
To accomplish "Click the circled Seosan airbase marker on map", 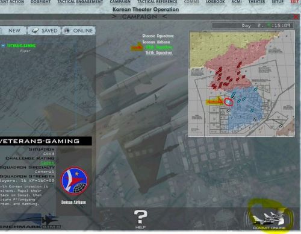I will point(229,102).
